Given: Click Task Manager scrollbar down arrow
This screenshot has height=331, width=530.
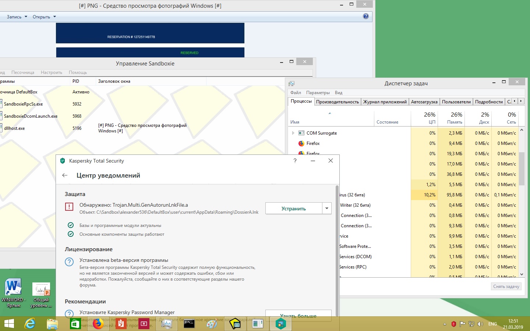Looking at the screenshot, I should [x=522, y=274].
